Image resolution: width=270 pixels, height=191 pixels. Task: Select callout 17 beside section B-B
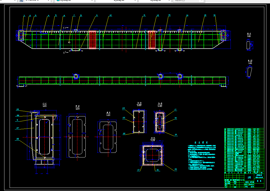pyautogui.click(x=176, y=110)
